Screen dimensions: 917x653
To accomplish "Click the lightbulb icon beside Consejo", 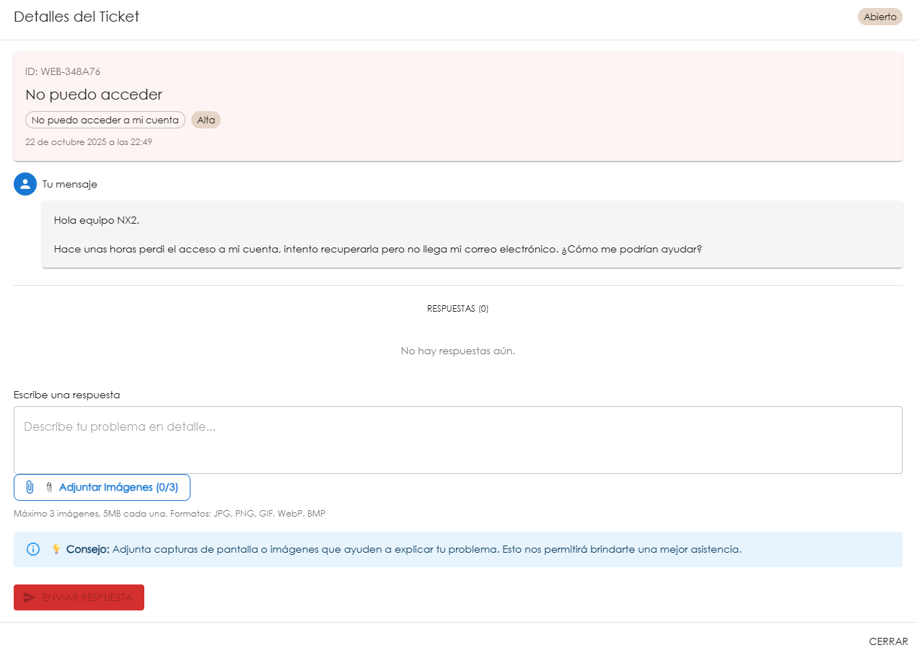I will tap(56, 550).
